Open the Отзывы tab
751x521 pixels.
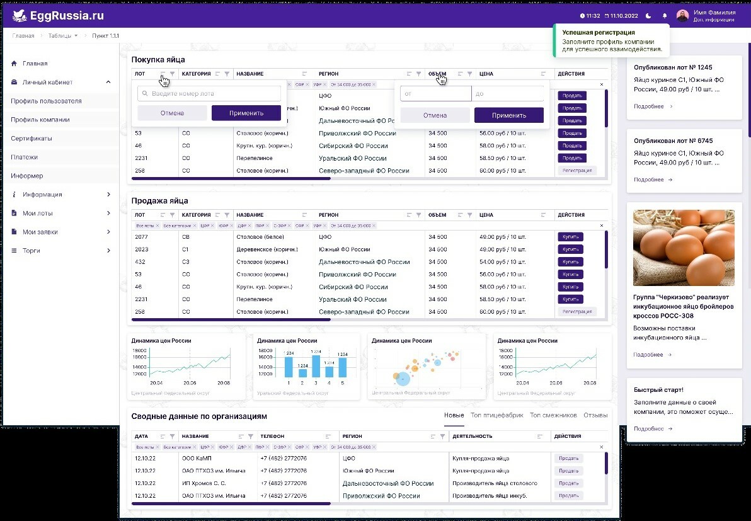595,415
